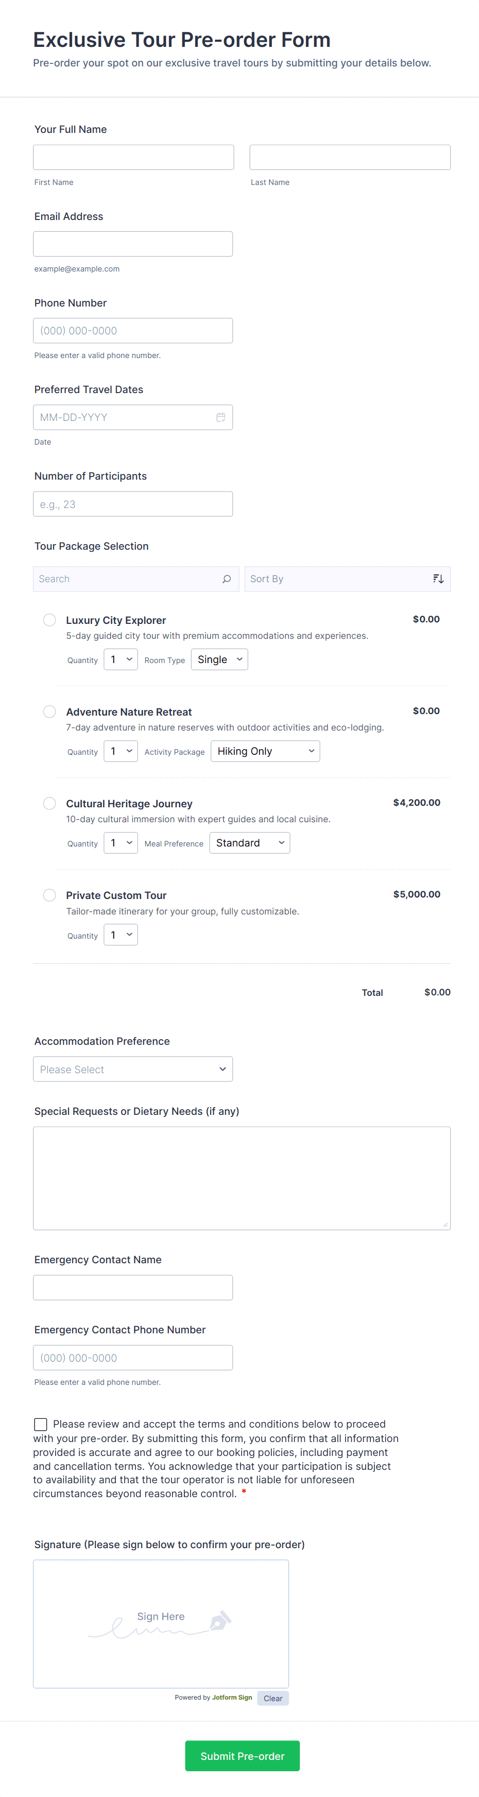The width and height of the screenshot is (479, 1797).
Task: Accept the terms and conditions checkbox
Action: pyautogui.click(x=41, y=1424)
